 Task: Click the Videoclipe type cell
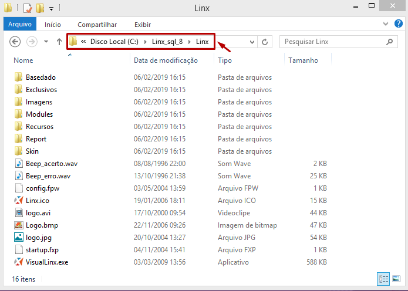[234, 213]
